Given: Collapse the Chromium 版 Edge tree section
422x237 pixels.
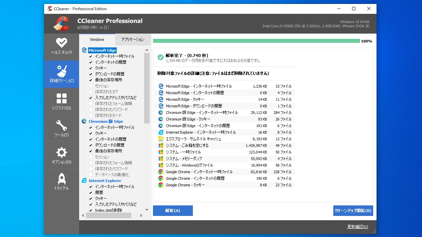Looking at the screenshot, I should [x=106, y=121].
